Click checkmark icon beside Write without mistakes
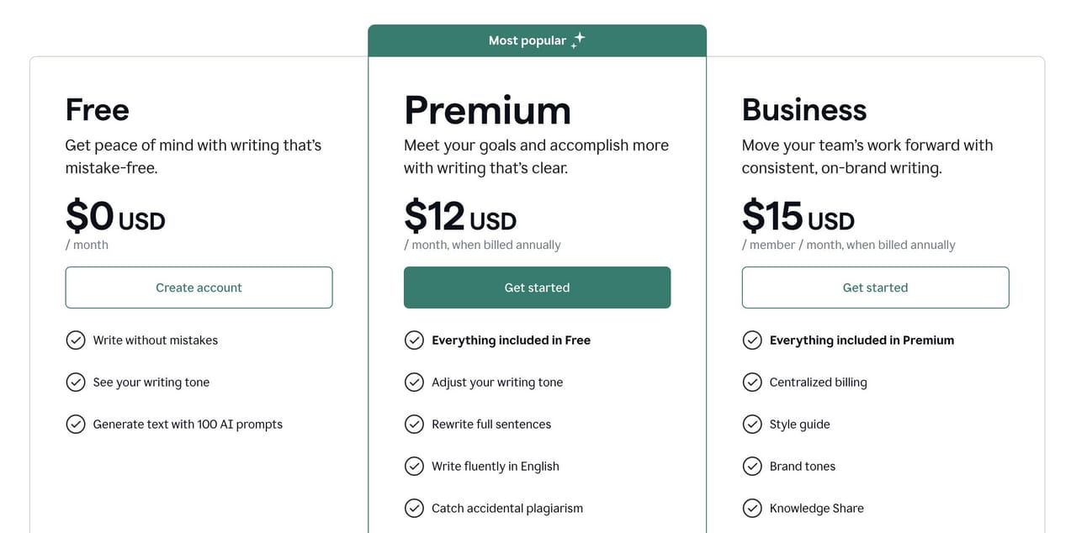The height and width of the screenshot is (533, 1087). pyautogui.click(x=76, y=340)
